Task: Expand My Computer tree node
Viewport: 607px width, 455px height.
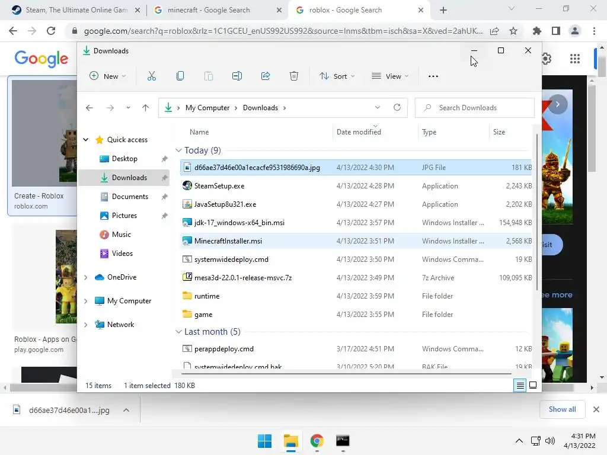Action: (86, 301)
